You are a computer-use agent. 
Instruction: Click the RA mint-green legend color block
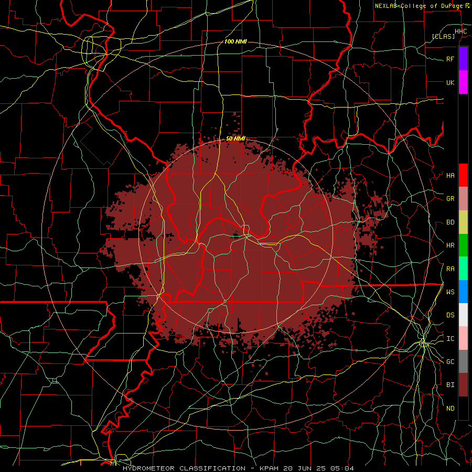pos(463,269)
